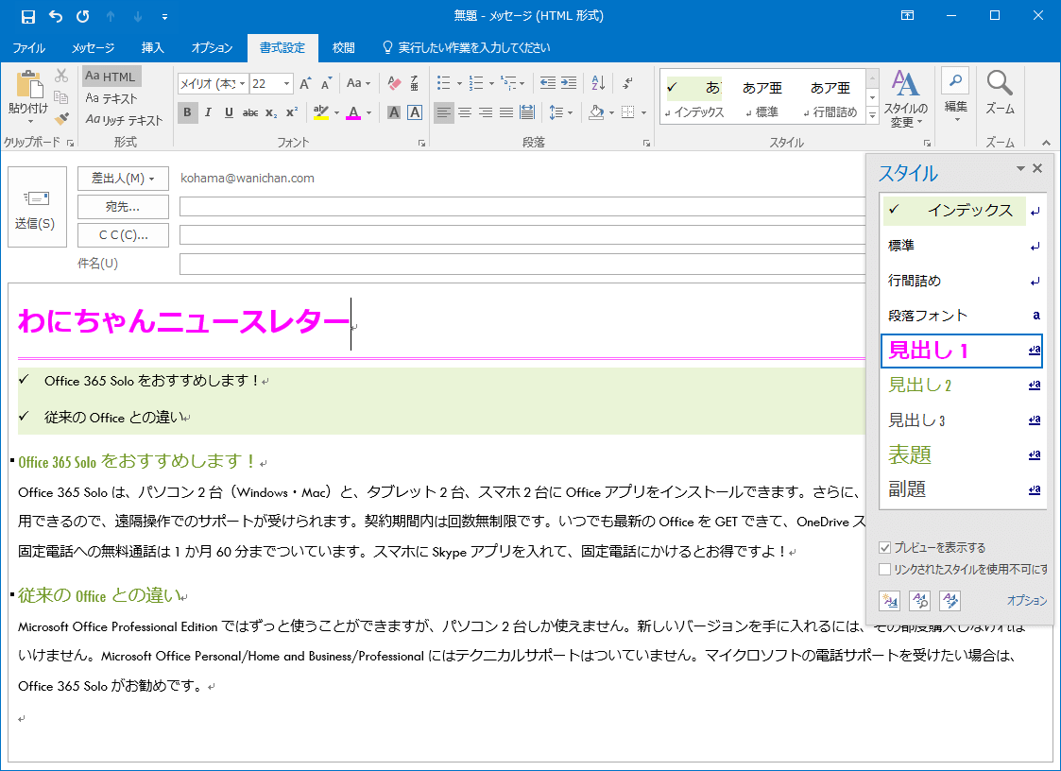Toggle the プレビューを表示する checkbox
The image size is (1061, 771).
point(884,548)
